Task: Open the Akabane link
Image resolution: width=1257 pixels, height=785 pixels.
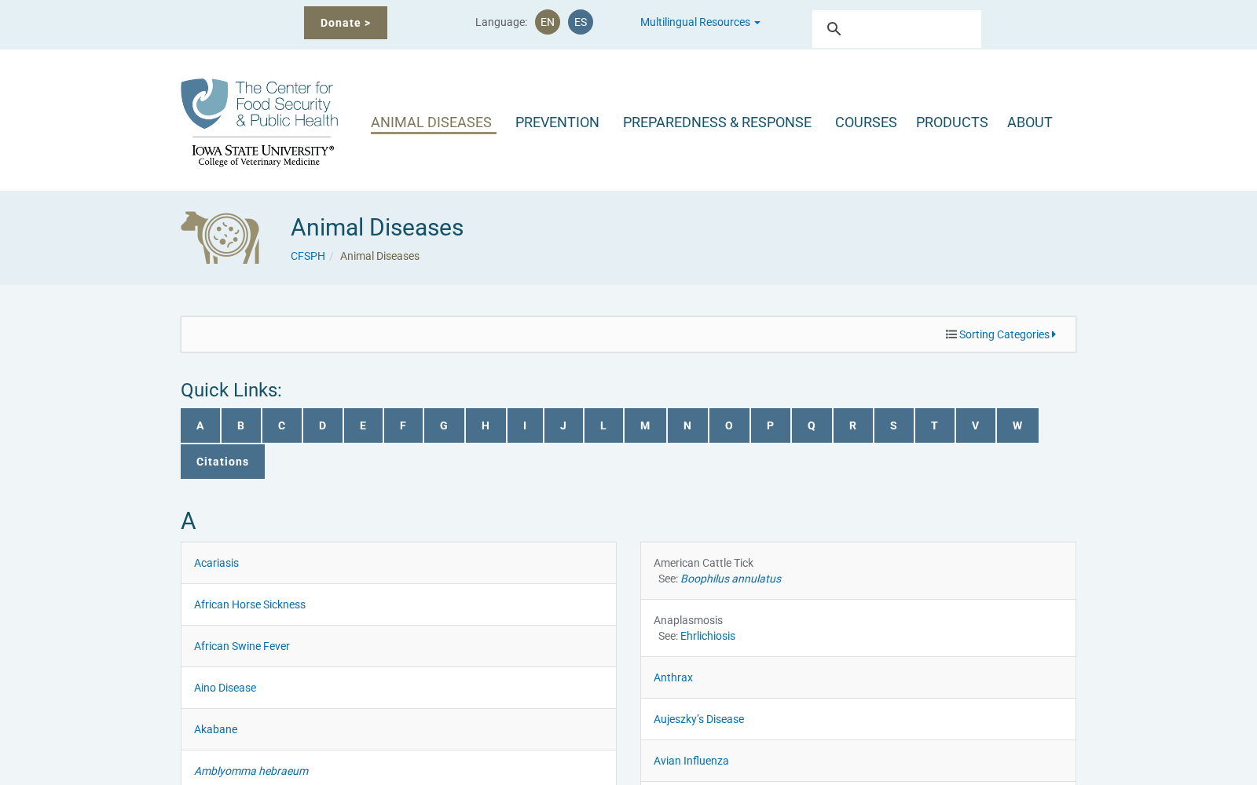Action: [215, 729]
